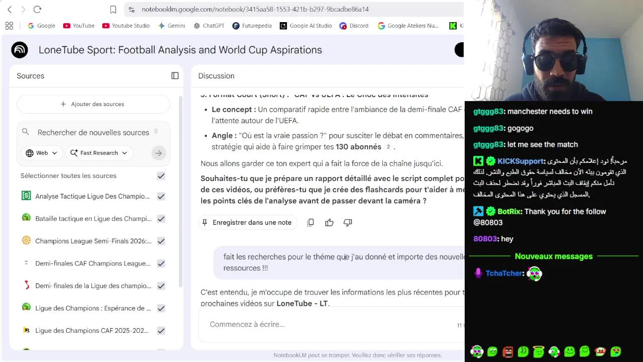
Task: Toggle the Sélectionner toutes les sources checkbox
Action: tap(161, 176)
